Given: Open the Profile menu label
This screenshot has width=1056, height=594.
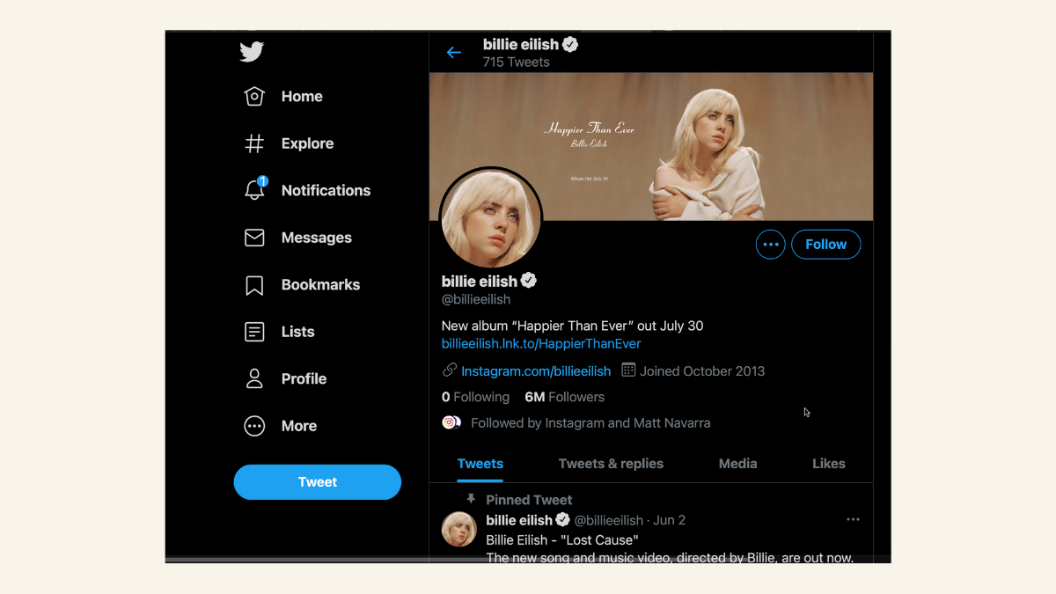Looking at the screenshot, I should pyautogui.click(x=304, y=379).
